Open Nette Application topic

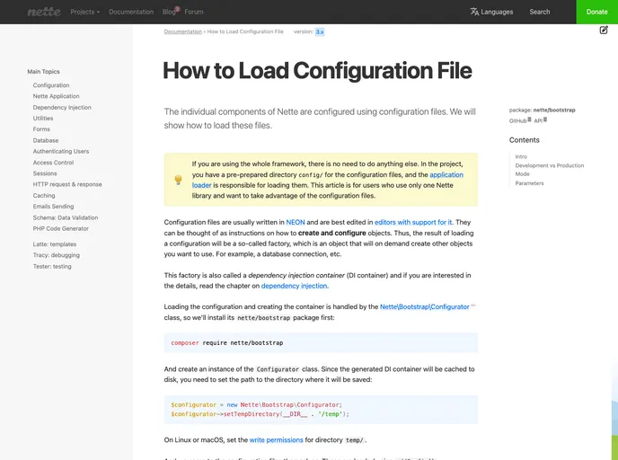[56, 96]
